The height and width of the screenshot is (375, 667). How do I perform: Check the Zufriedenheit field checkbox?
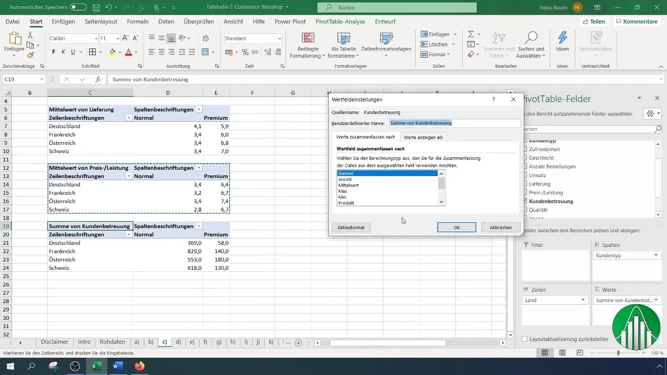525,149
